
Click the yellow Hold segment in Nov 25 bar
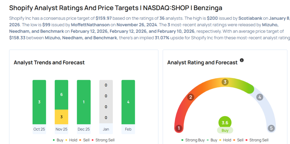point(61,117)
